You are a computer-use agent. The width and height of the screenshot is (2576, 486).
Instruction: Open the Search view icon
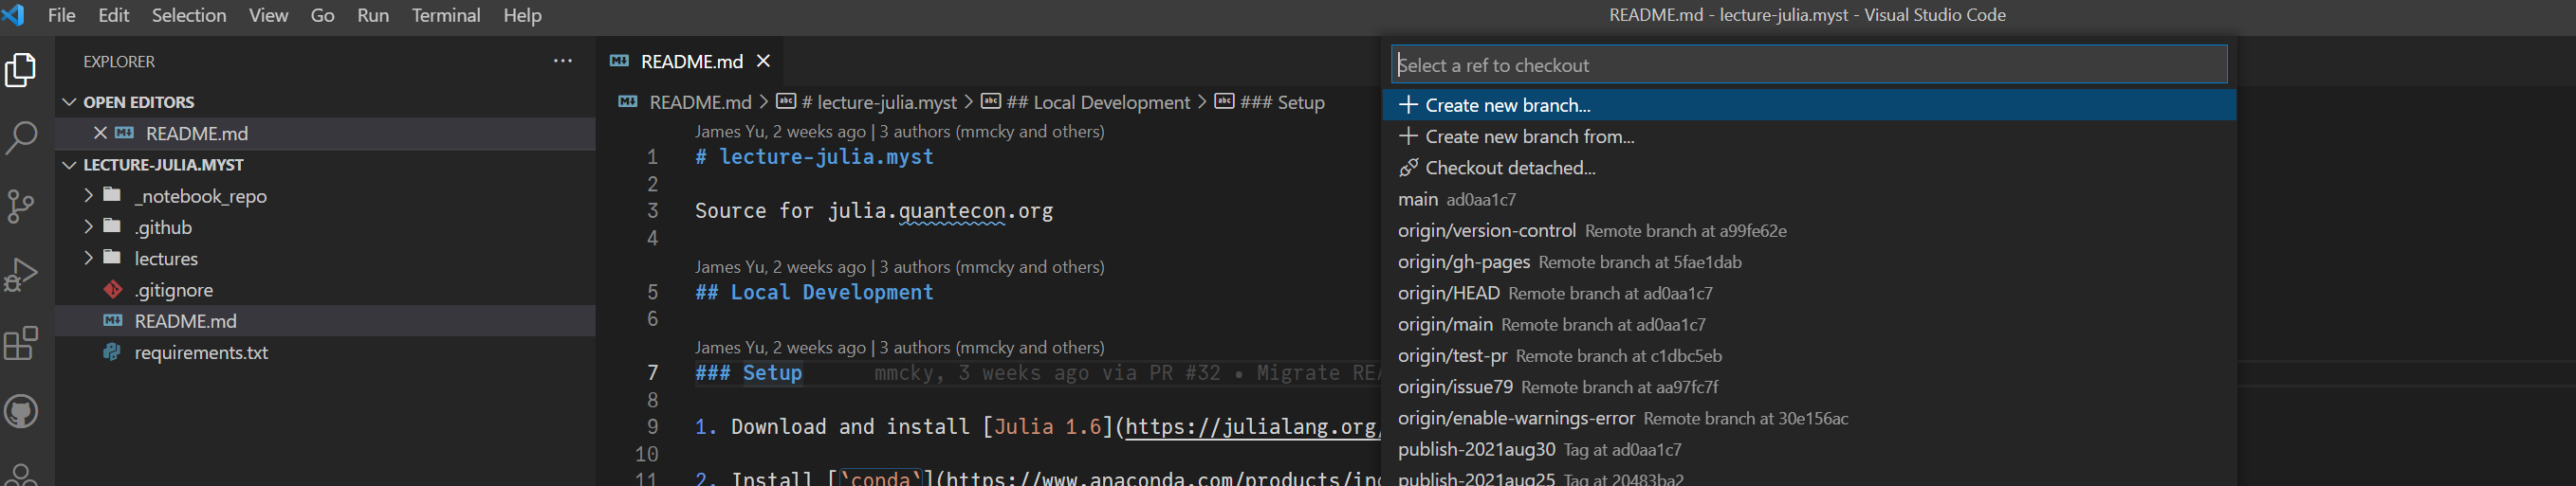pyautogui.click(x=21, y=137)
